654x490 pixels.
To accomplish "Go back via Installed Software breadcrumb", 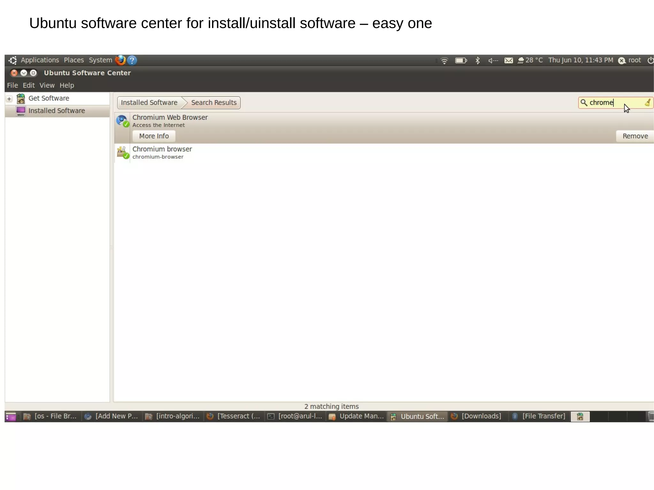I will 149,102.
